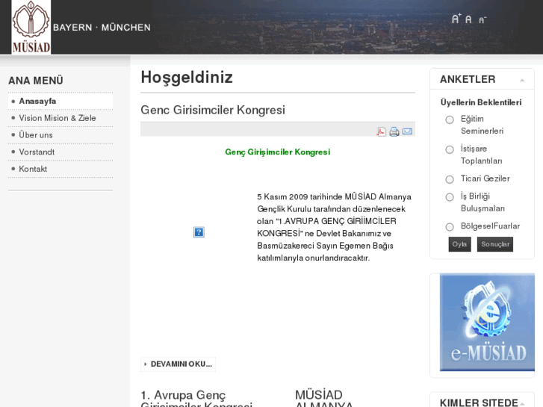Choose İş Birliği Buluşmaları radio button
This screenshot has width=543, height=407.
point(450,197)
